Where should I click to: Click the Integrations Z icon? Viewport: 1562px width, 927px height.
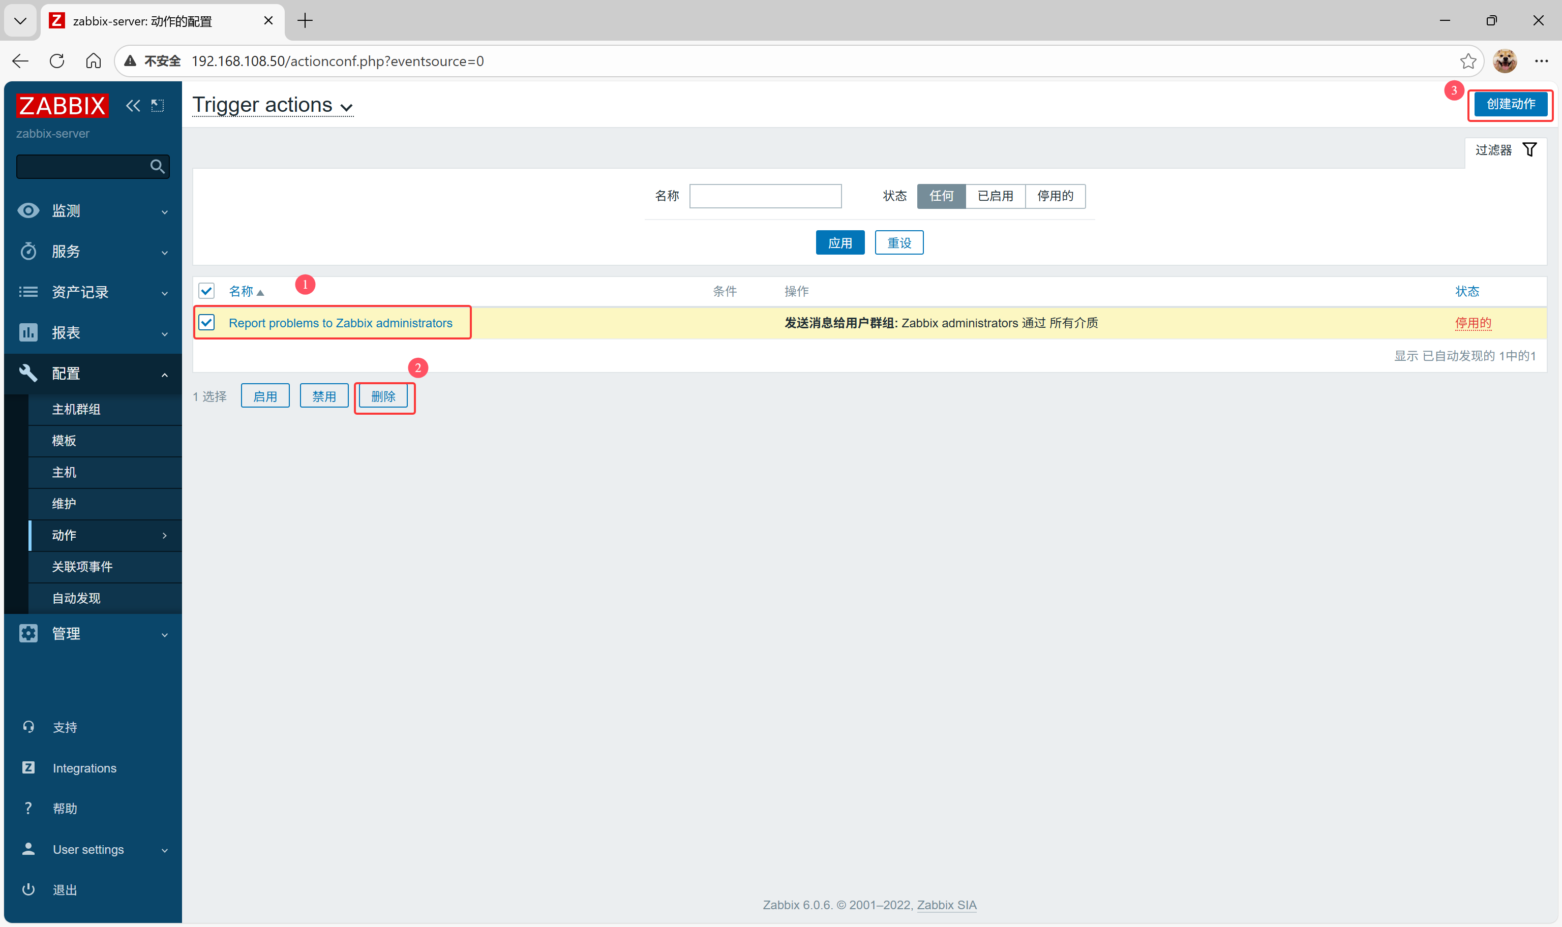[x=28, y=768]
